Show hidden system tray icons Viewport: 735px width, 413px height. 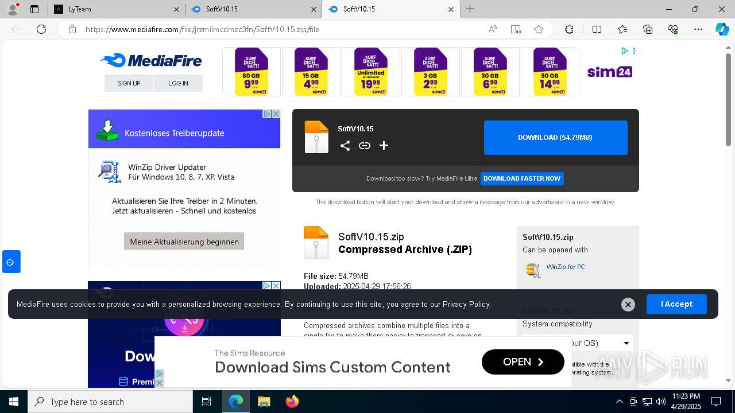619,402
